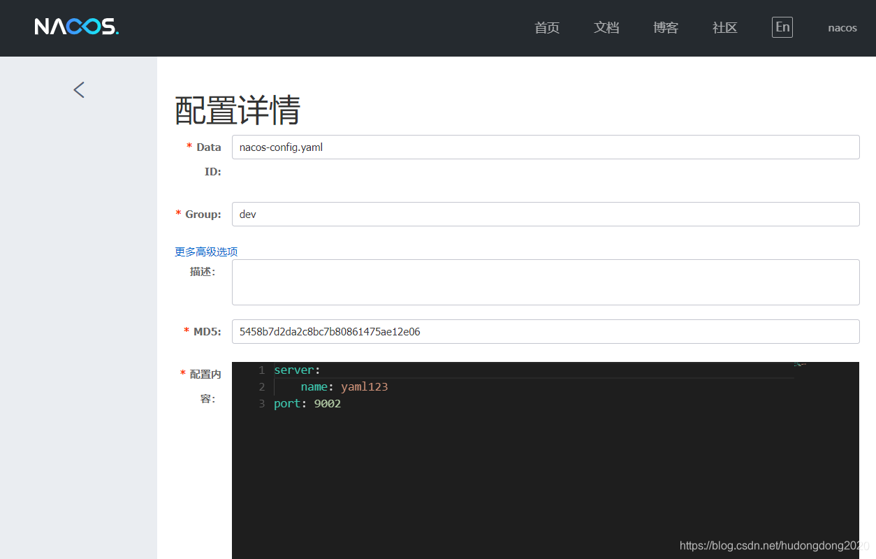
Task: Click the 配置内容 label
Action: click(201, 386)
